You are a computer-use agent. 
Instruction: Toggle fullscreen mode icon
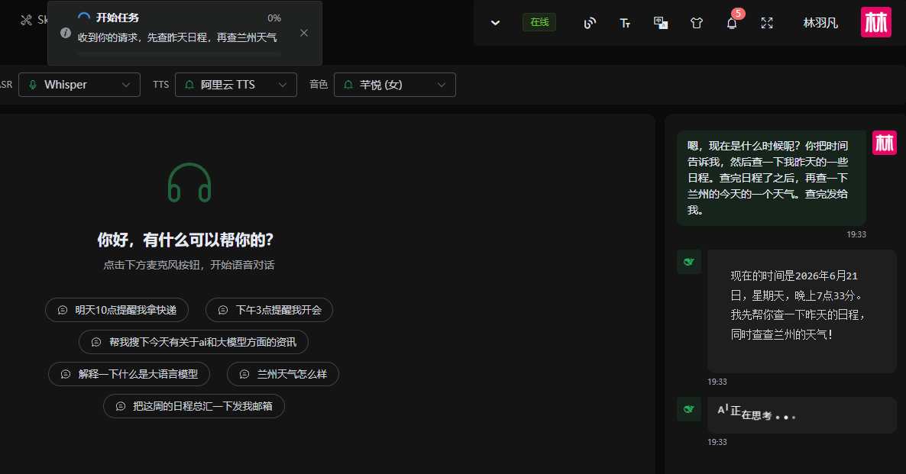767,23
